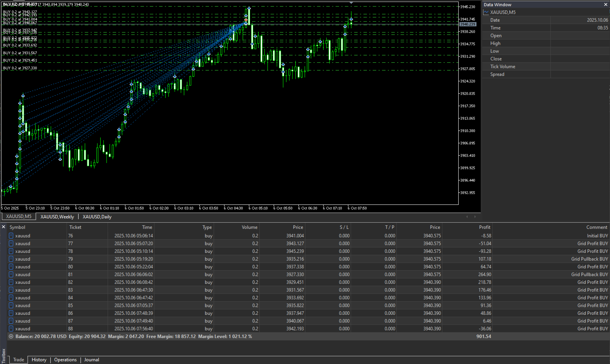Select the 'Initial BUY' comment cell
This screenshot has height=364, width=610.
click(597, 236)
